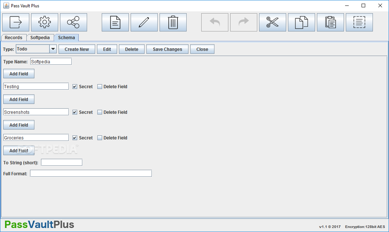389x232 pixels.
Task: Check Delete Field for Testing
Action: [x=100, y=87]
